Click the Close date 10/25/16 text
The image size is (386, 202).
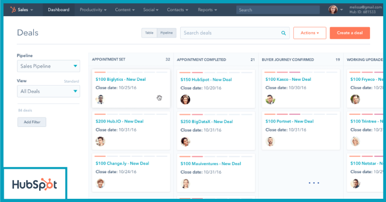(x=116, y=87)
